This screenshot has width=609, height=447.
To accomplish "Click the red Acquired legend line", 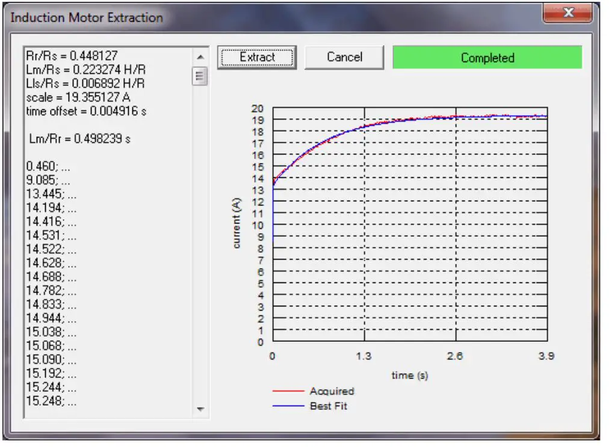I will (x=288, y=391).
